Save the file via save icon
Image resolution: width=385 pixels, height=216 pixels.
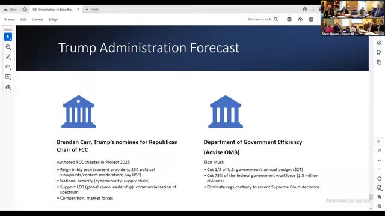[x=289, y=19]
